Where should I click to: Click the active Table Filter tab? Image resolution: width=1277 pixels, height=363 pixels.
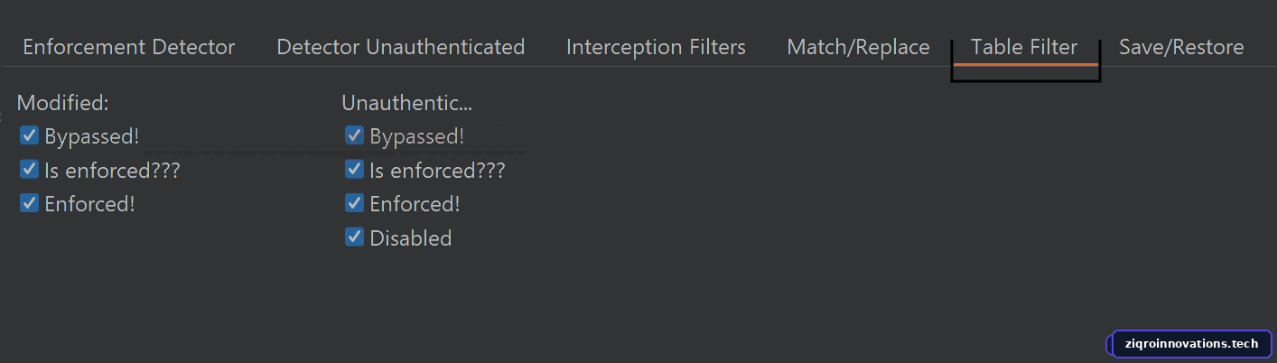click(x=1024, y=47)
